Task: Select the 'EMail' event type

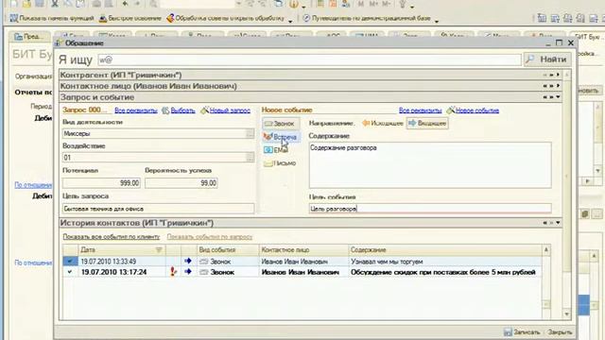Action: [x=276, y=150]
